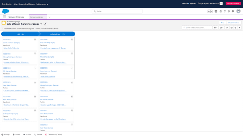243x137 pixels.
Task: Open the App Launcher grid icon
Action: point(4,17)
